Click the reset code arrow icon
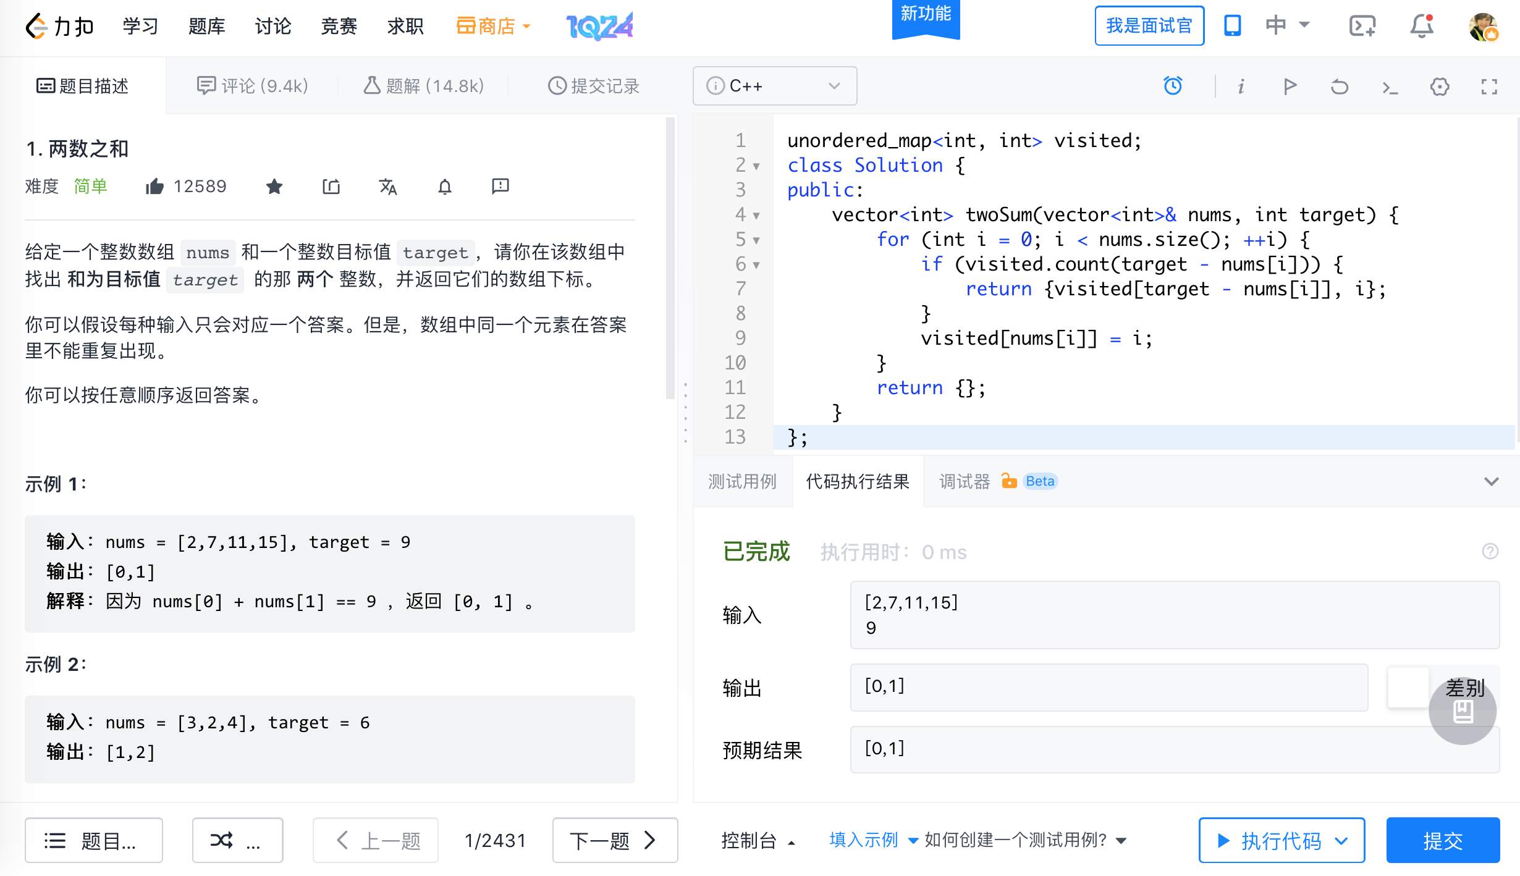 coord(1339,86)
